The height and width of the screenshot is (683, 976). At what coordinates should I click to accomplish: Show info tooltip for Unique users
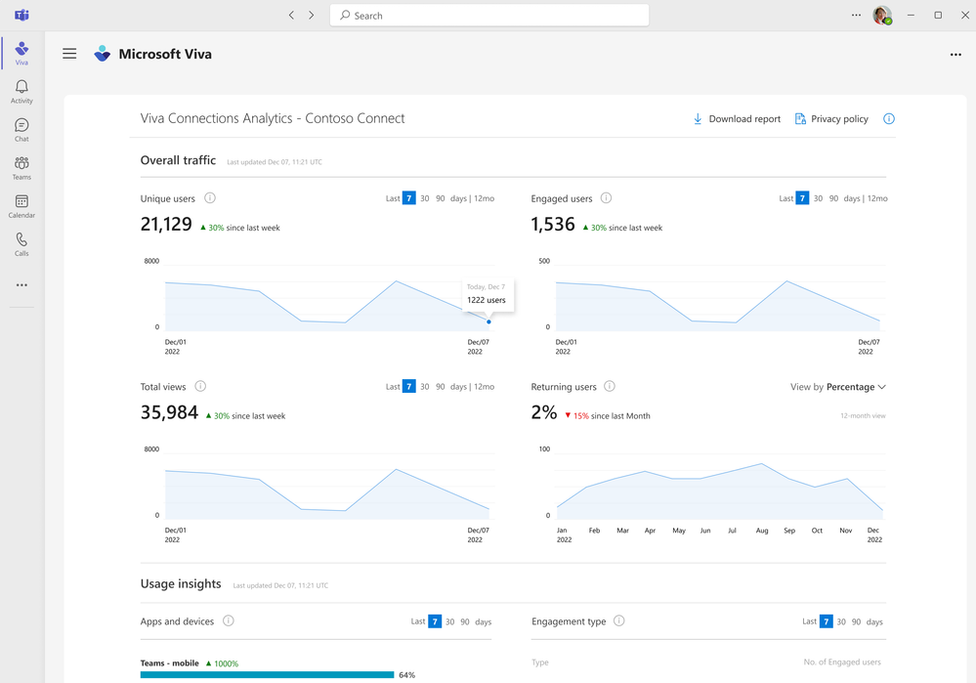(x=210, y=198)
